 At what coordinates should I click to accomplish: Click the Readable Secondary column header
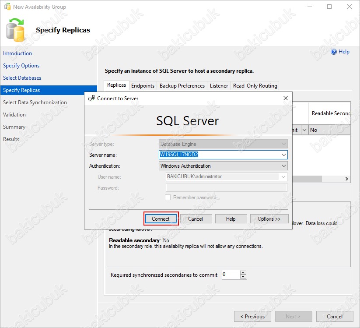coord(329,113)
